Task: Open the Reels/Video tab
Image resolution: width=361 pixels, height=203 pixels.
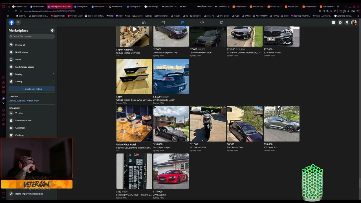Action: pos(163,23)
